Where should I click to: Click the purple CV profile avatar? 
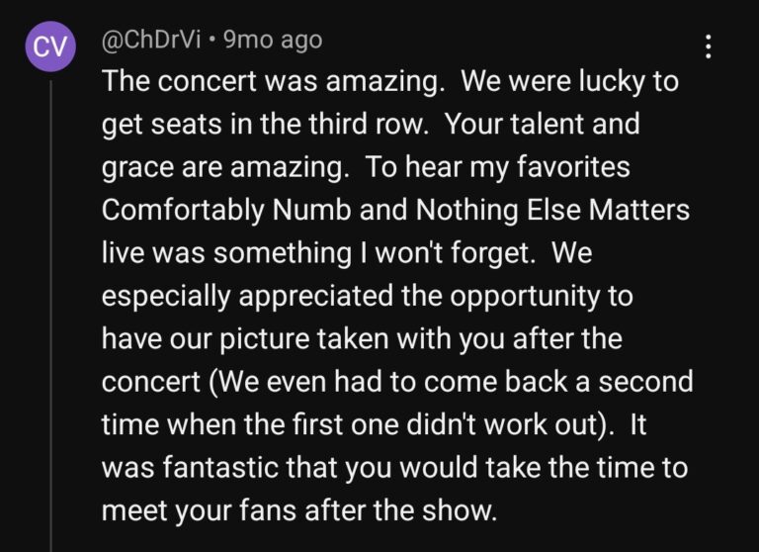pos(50,46)
